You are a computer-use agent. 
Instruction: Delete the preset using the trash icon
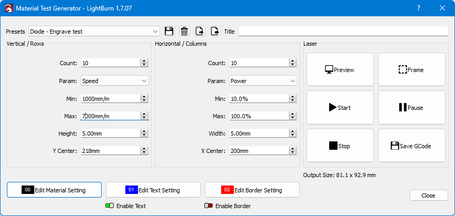click(184, 32)
